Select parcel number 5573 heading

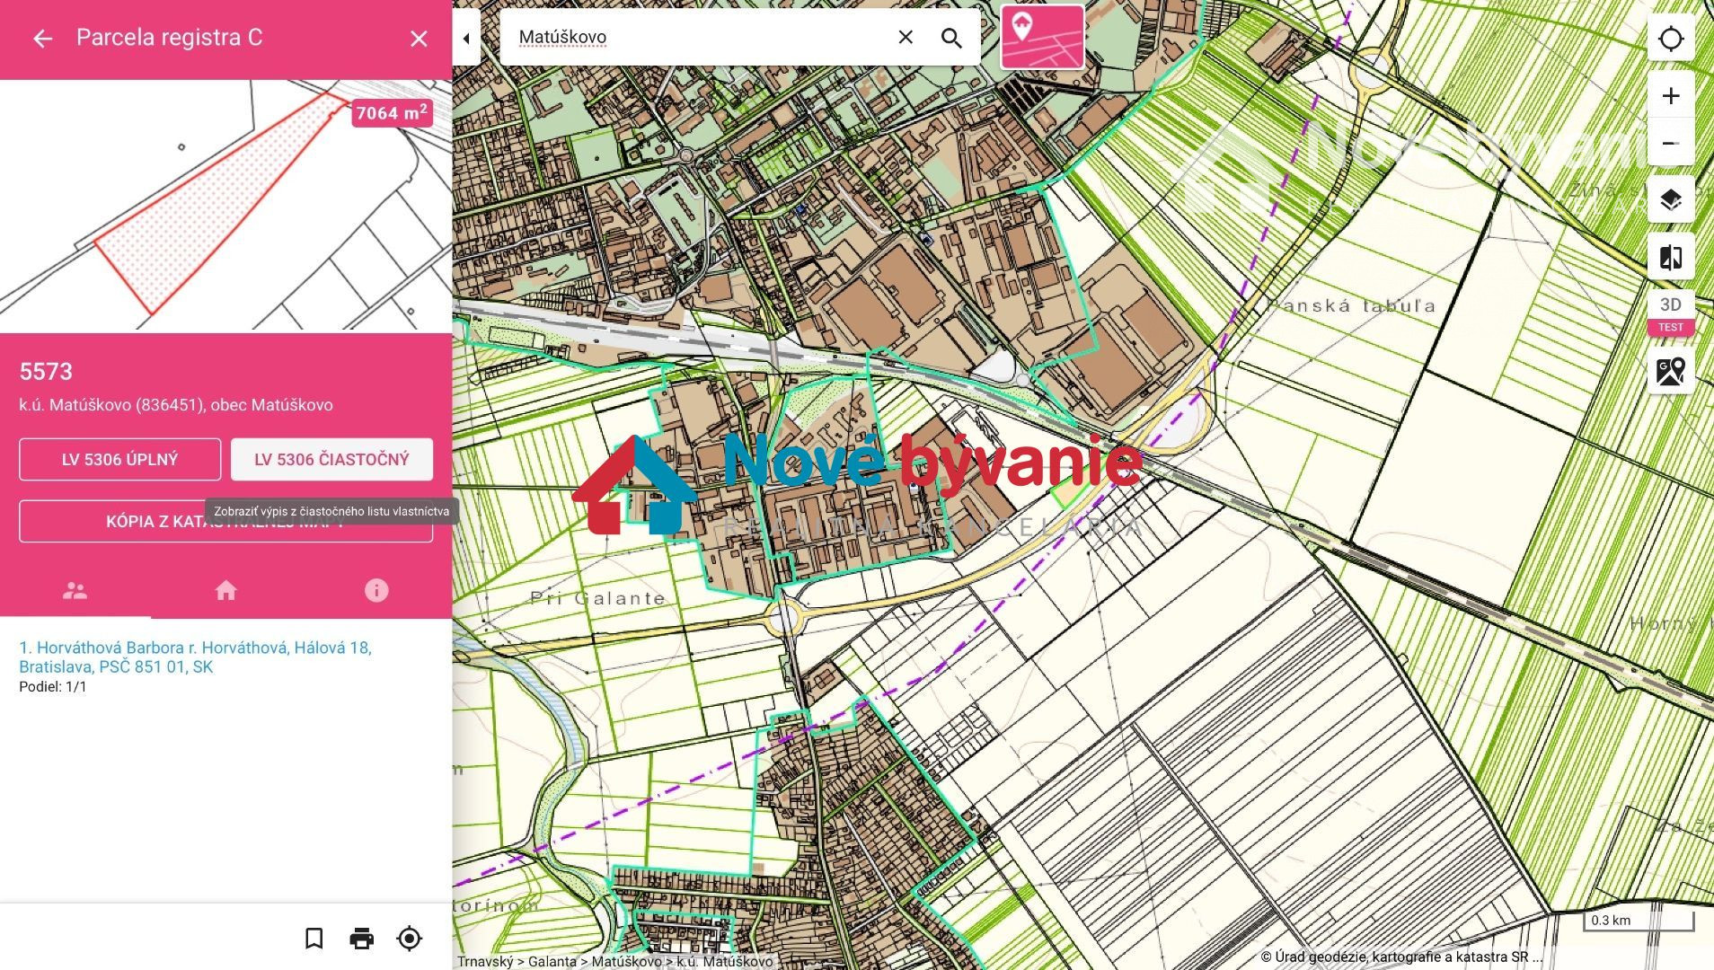[x=46, y=372]
